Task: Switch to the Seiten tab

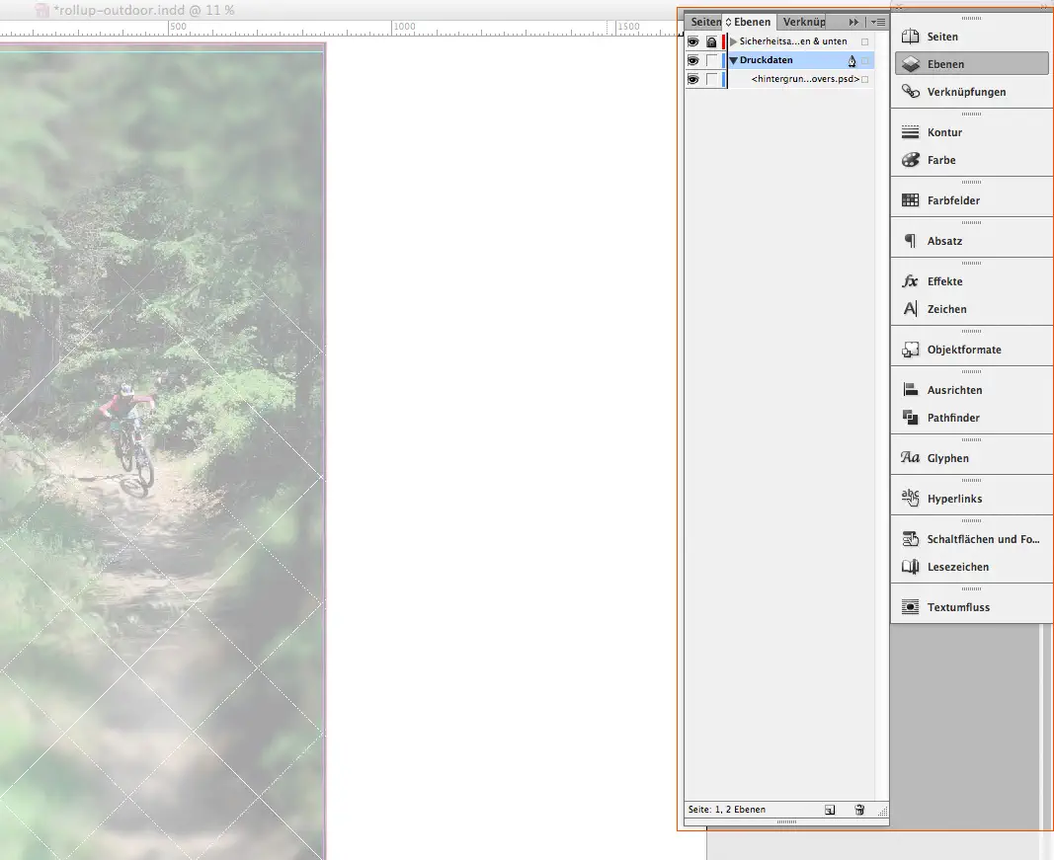Action: click(704, 22)
